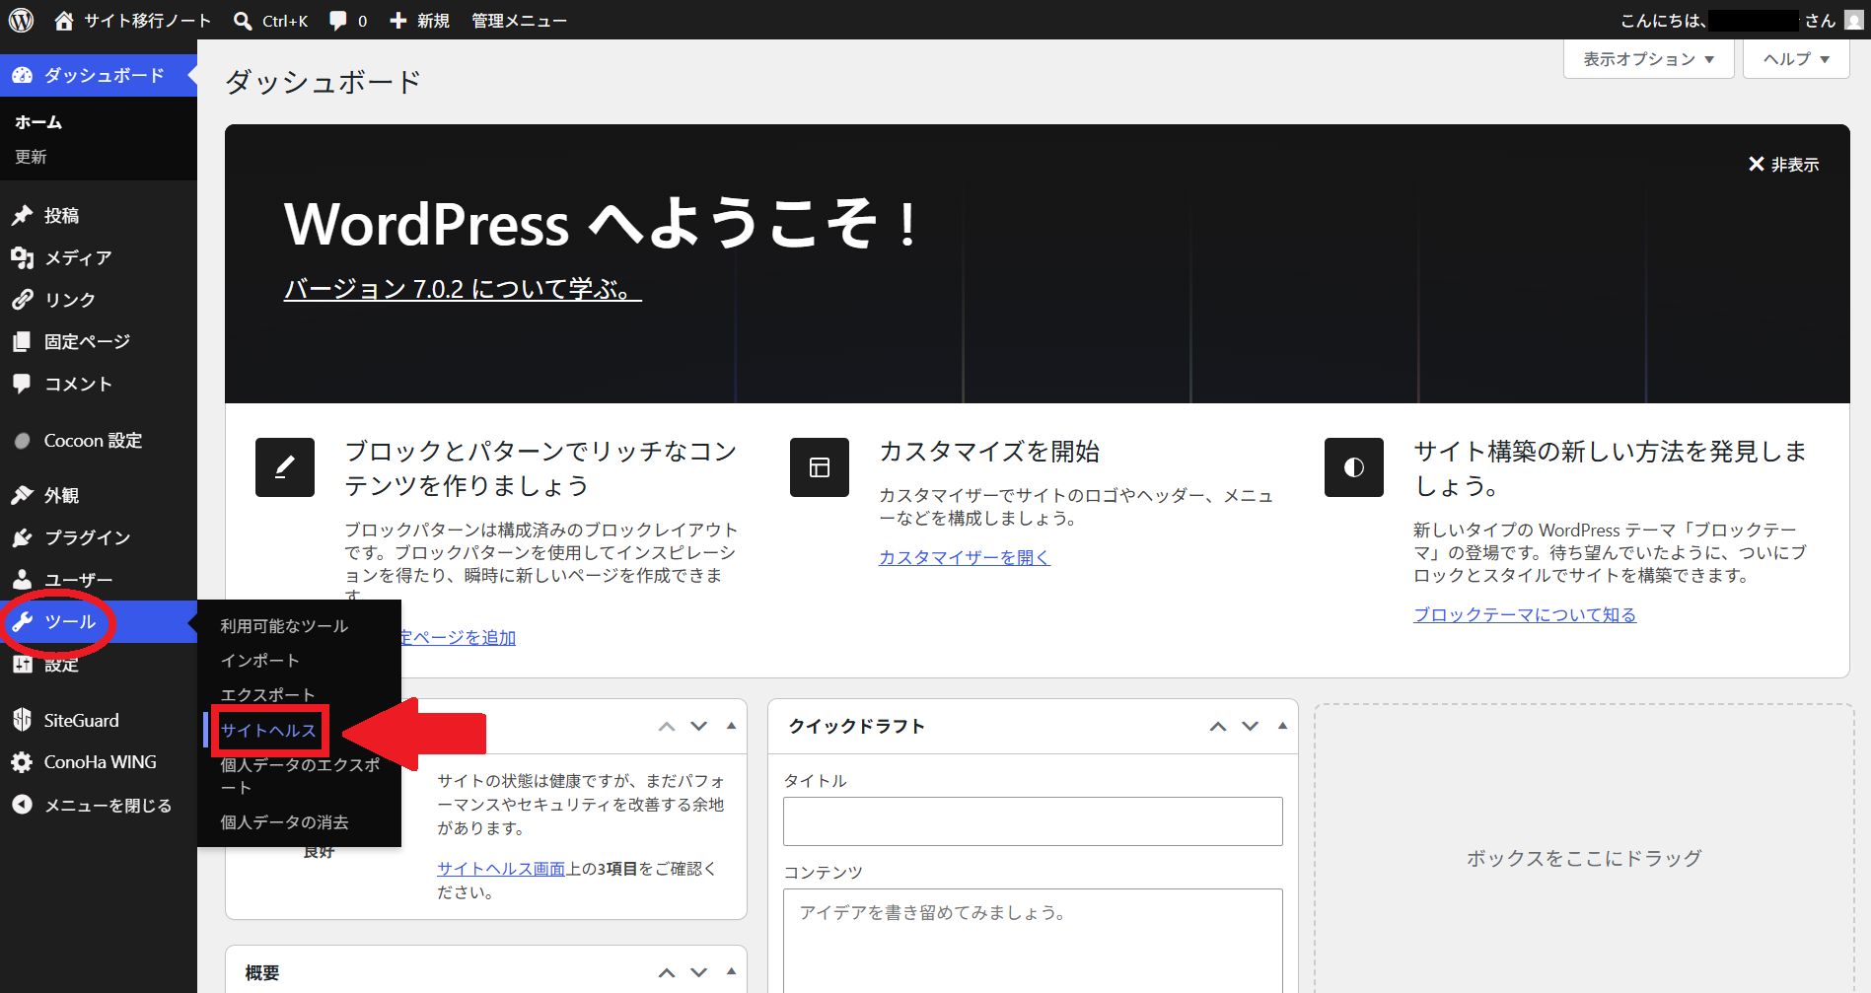Viewport: 1871px width, 993px height.
Task: Open バージョン 7.0.2 について学ぶ link
Action: [x=463, y=289]
